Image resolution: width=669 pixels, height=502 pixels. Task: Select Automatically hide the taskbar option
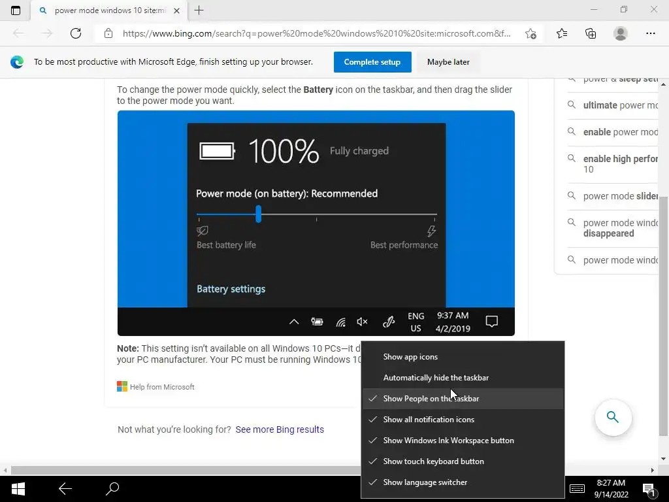pos(463,378)
